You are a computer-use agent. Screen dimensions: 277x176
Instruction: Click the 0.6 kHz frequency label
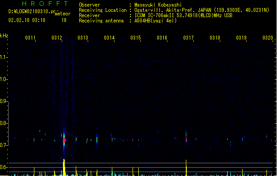point(4,167)
